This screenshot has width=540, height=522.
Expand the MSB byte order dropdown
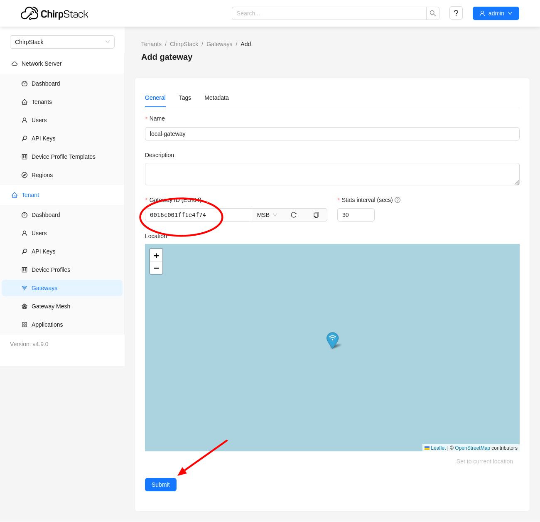pos(267,215)
